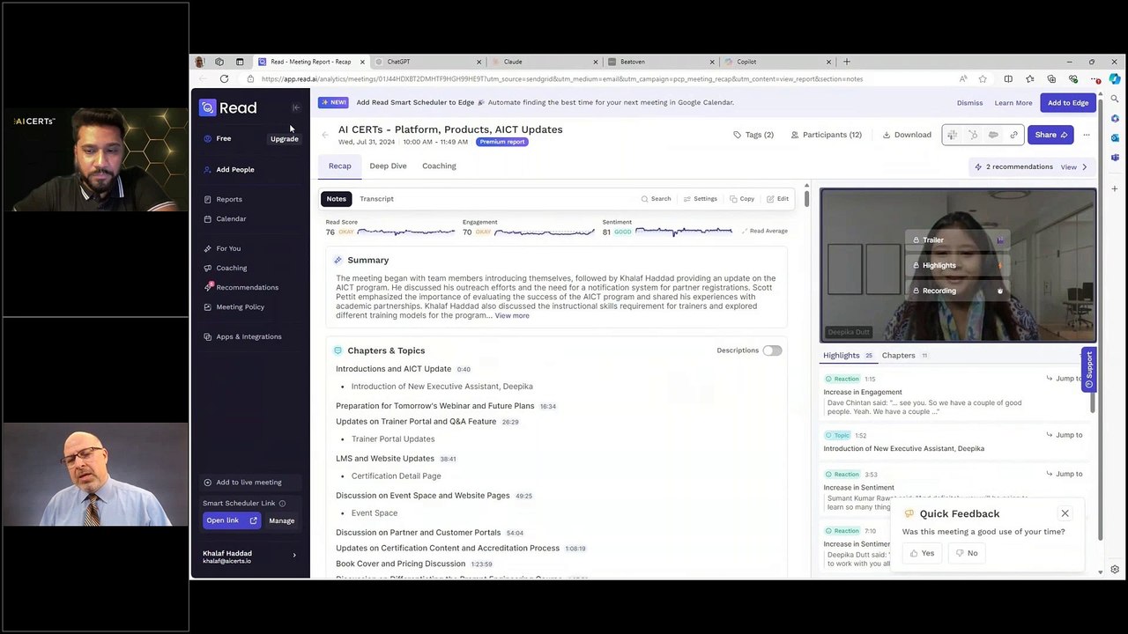Click the Read logo in sidebar

[228, 107]
